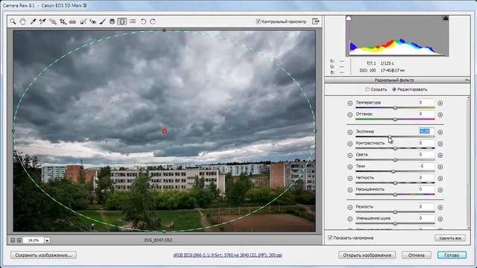Screen dimensions: 477x268
Task: Select the Spot Removal tool
Action: pos(83,22)
